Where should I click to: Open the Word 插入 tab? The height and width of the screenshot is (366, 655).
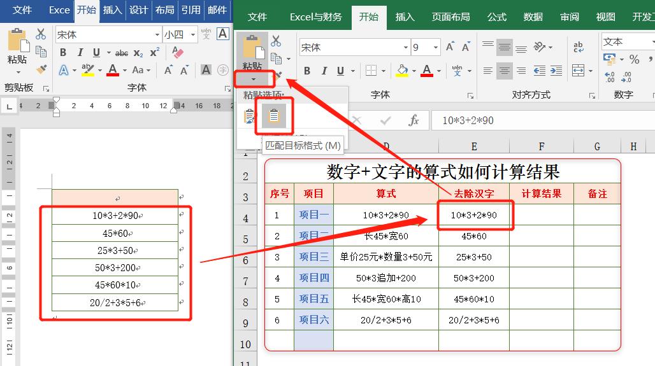pos(112,10)
